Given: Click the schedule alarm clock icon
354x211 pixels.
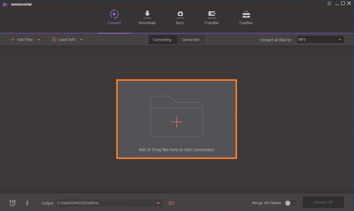Looking at the screenshot, I should [x=12, y=203].
